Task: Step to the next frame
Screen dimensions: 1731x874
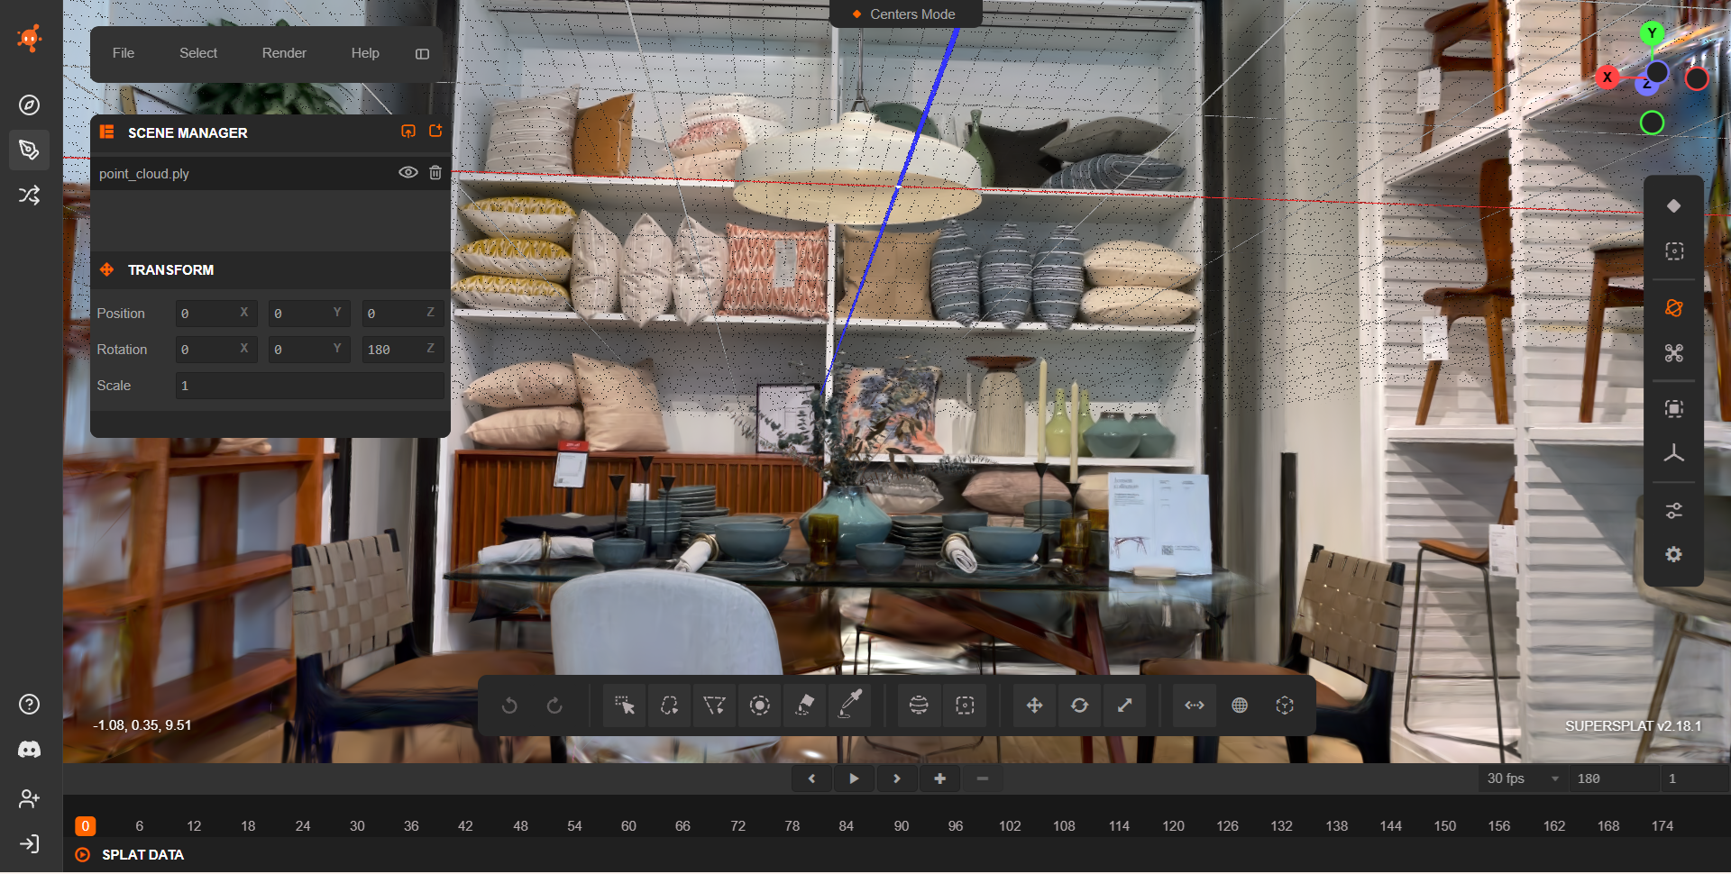Action: (896, 778)
